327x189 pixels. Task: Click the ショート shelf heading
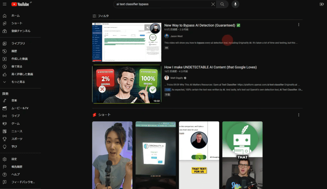coord(104,115)
